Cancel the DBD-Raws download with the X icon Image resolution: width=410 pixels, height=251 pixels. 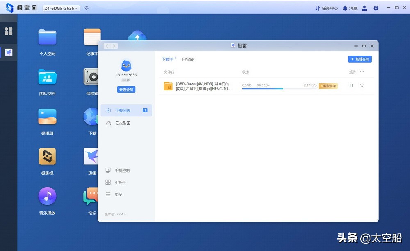click(362, 85)
